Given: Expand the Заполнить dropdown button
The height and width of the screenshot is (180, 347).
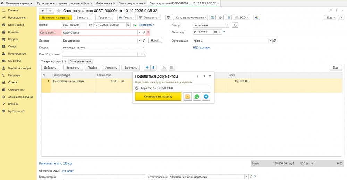Looking at the screenshot, I should coord(73,68).
